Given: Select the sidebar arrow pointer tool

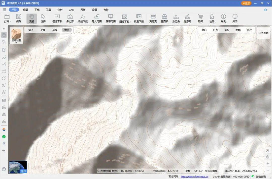Looking at the screenshot, I should tap(4, 42).
